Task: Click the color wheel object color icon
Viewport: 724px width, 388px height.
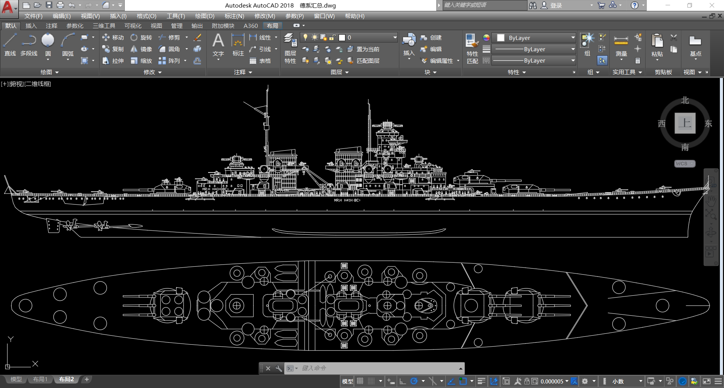Action: tap(486, 38)
